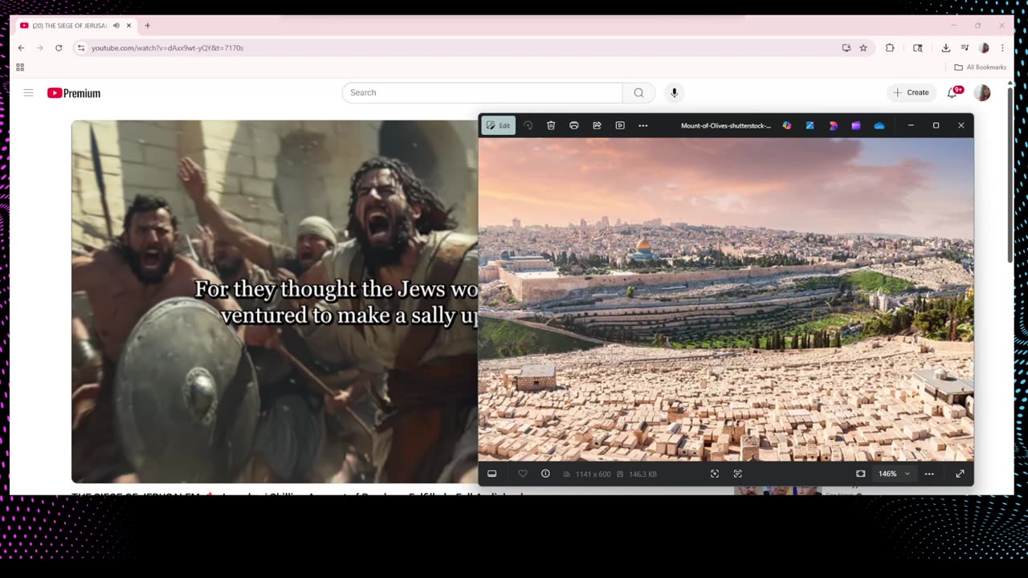Viewport: 1028px width, 578px height.
Task: Focus the YouTube Search field
Action: click(482, 93)
